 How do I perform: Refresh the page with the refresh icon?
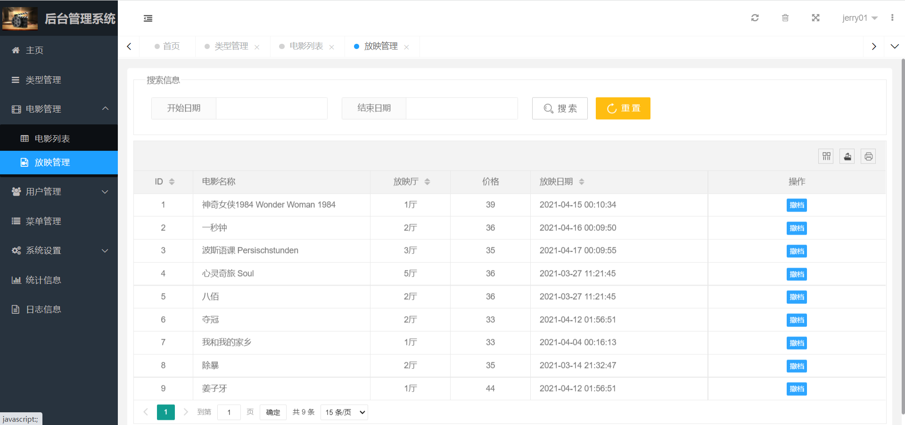point(755,18)
